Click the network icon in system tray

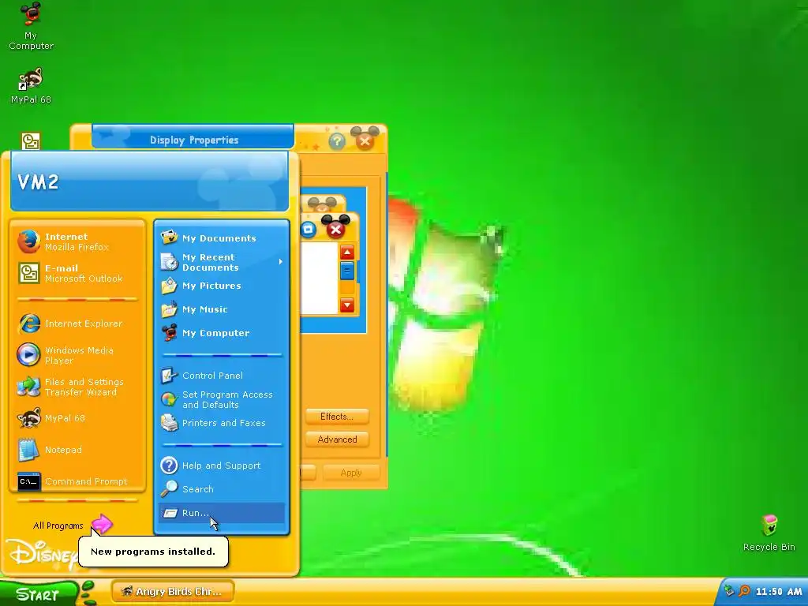coord(729,591)
